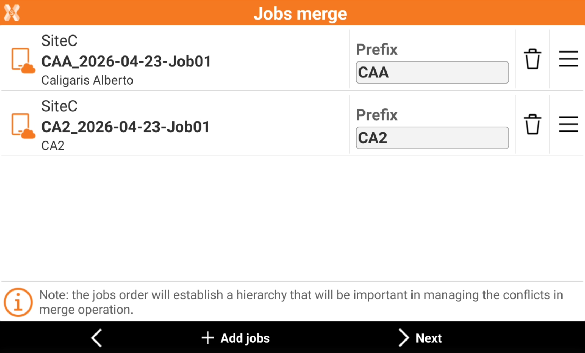Image resolution: width=585 pixels, height=353 pixels.
Task: Select the CAA_2026-04-23-Job01 job name
Action: coord(126,61)
